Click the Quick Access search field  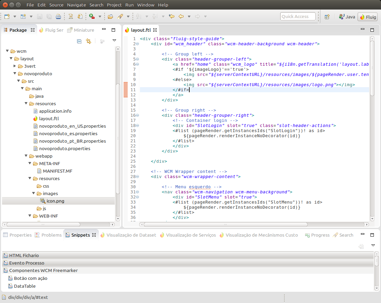pyautogui.click(x=298, y=16)
